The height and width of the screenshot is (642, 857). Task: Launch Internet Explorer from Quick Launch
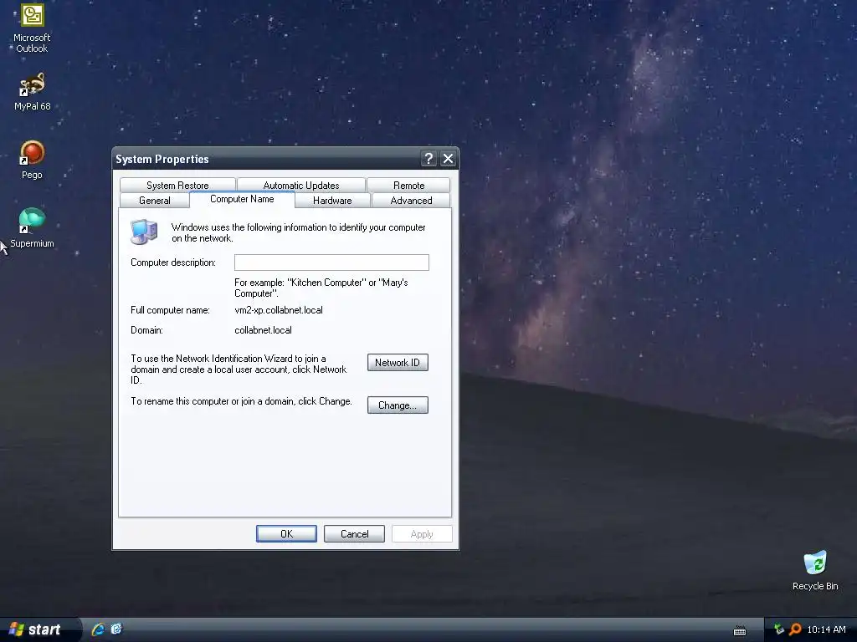click(x=98, y=629)
